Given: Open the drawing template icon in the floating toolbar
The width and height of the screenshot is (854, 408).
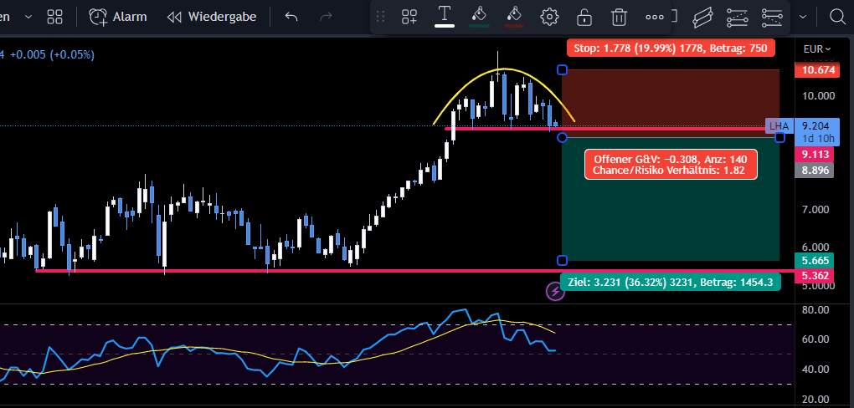Looking at the screenshot, I should click(409, 17).
